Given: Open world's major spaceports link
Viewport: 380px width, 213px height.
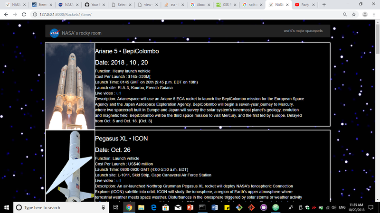Looking at the screenshot, I should 303,31.
